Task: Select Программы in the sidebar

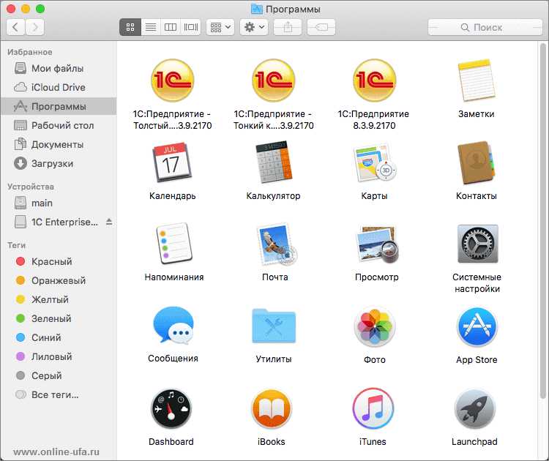Action: point(59,106)
